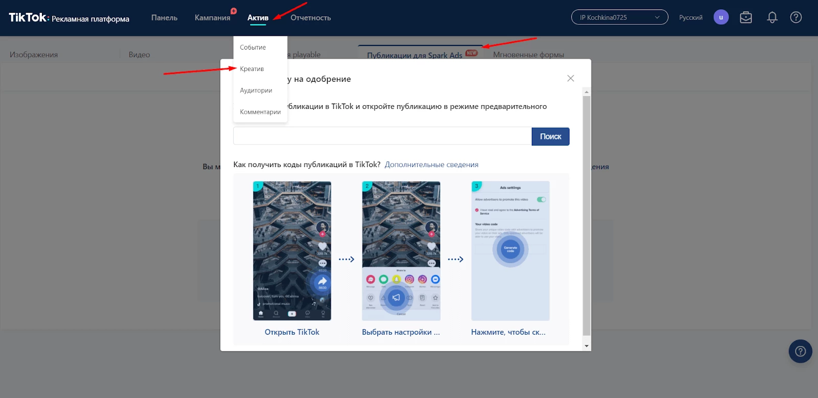818x398 pixels.
Task: Switch to the Видео tab
Action: click(139, 55)
